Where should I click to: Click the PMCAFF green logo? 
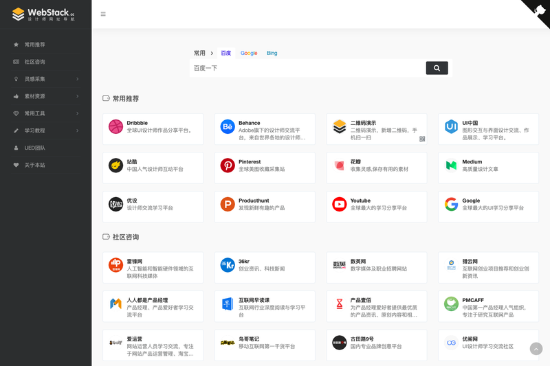click(451, 304)
